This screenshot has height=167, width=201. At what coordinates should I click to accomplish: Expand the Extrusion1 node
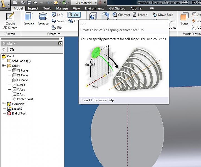3,104
